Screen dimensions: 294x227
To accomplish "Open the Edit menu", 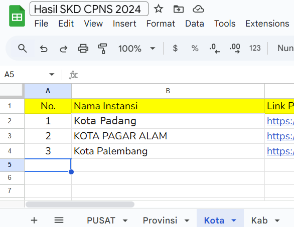I will tap(66, 24).
